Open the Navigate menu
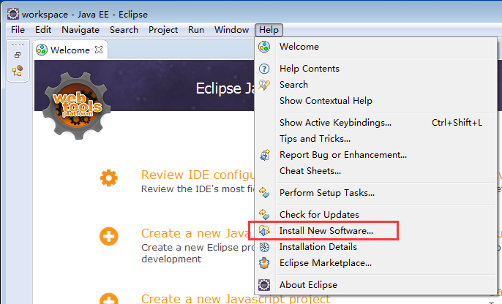502x304 pixels. pyautogui.click(x=80, y=30)
